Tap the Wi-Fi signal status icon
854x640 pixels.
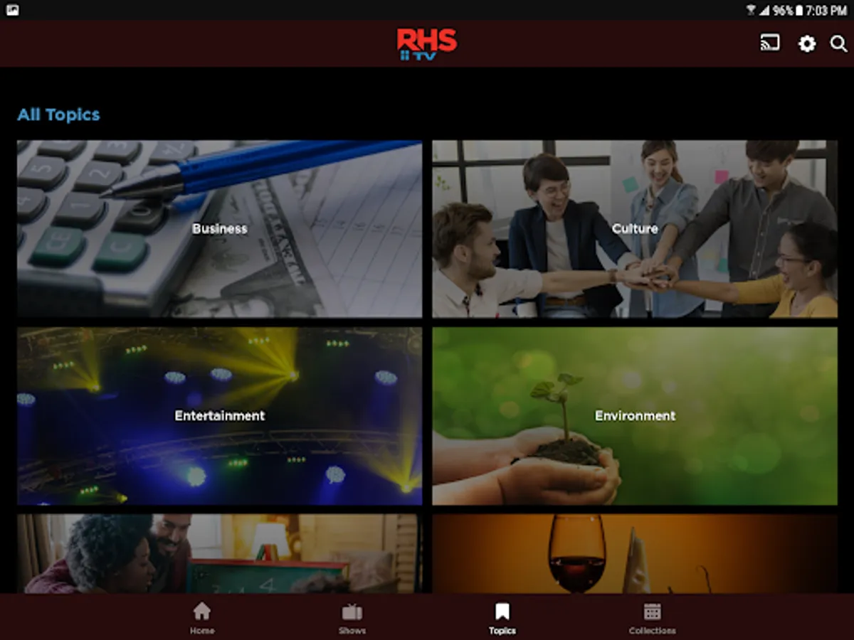point(751,10)
